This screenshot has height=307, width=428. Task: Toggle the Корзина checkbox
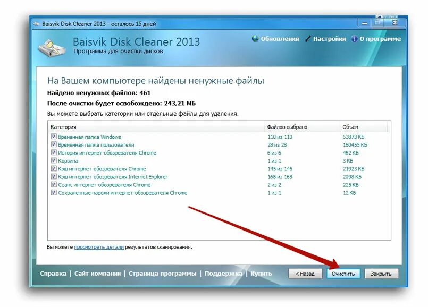[54, 160]
